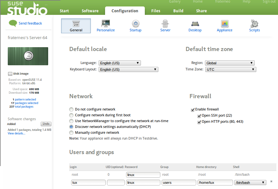Viewport: 278px width, 189px height.
Task: Open the Help link
Action: tap(246, 2)
